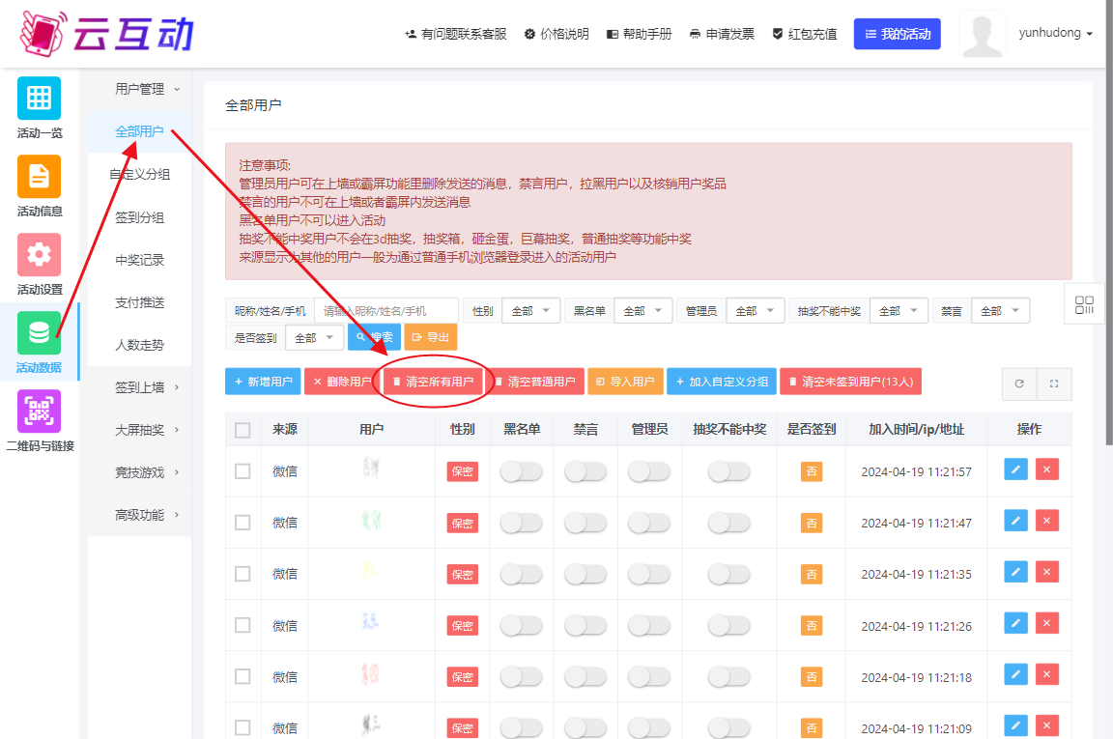
Task: Edit the user joined 11:21:47
Action: tap(1015, 521)
